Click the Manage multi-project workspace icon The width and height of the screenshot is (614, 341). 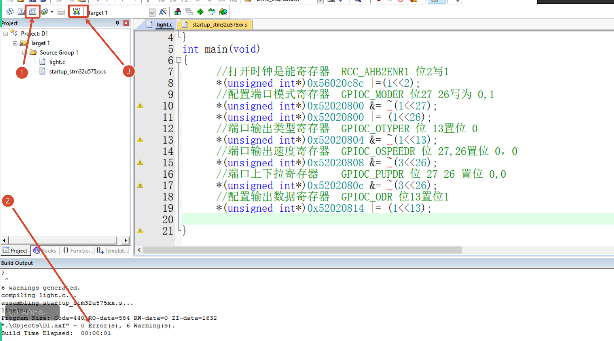pyautogui.click(x=189, y=12)
